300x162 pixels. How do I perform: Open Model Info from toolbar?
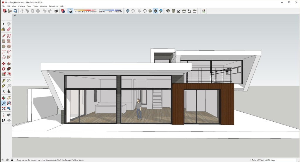click(x=63, y=11)
